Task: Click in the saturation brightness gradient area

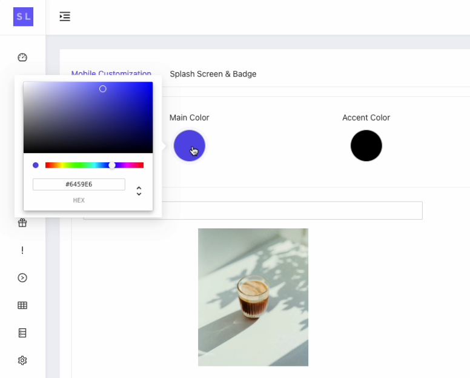Action: click(x=88, y=118)
